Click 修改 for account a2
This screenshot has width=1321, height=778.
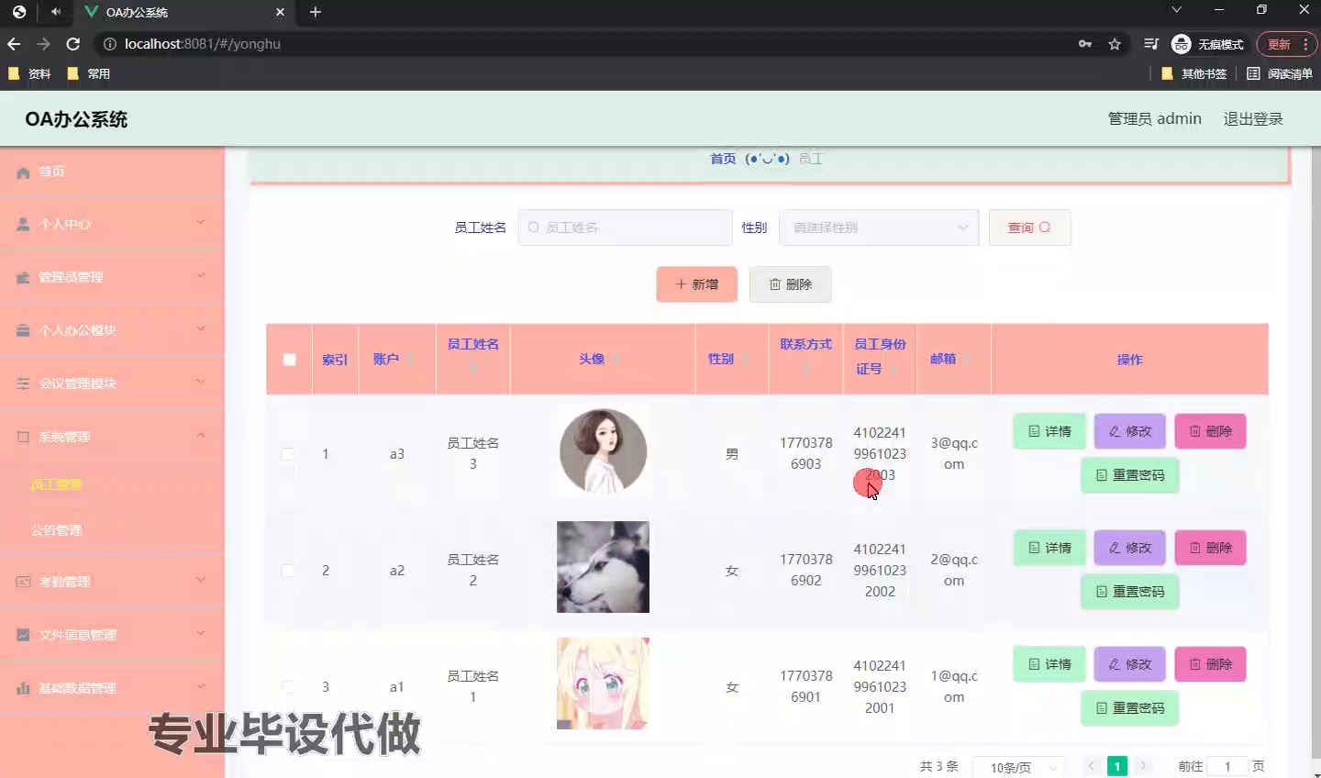point(1130,548)
